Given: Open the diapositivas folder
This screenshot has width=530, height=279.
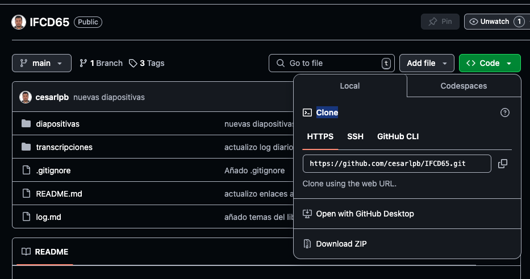Looking at the screenshot, I should pos(58,124).
